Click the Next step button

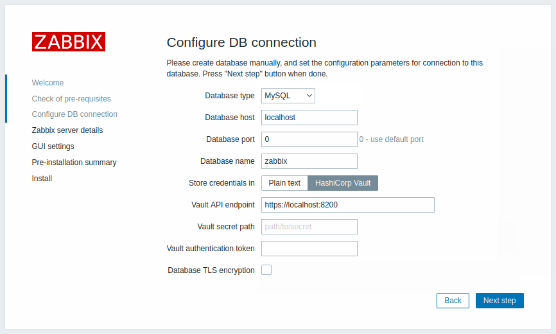(x=500, y=301)
